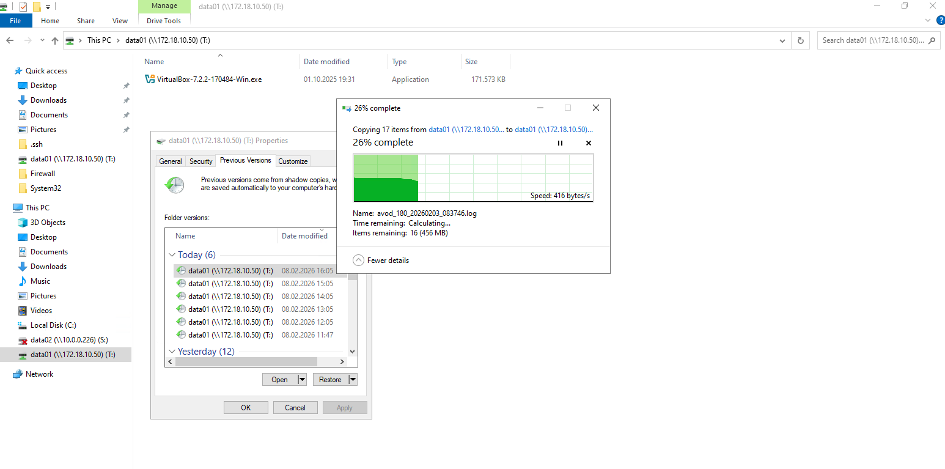
Task: Select the Local Disk (C:) drive icon
Action: [23, 325]
